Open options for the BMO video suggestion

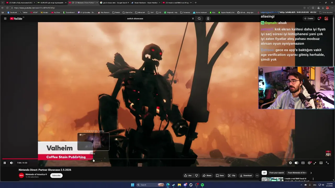click(x=313, y=179)
